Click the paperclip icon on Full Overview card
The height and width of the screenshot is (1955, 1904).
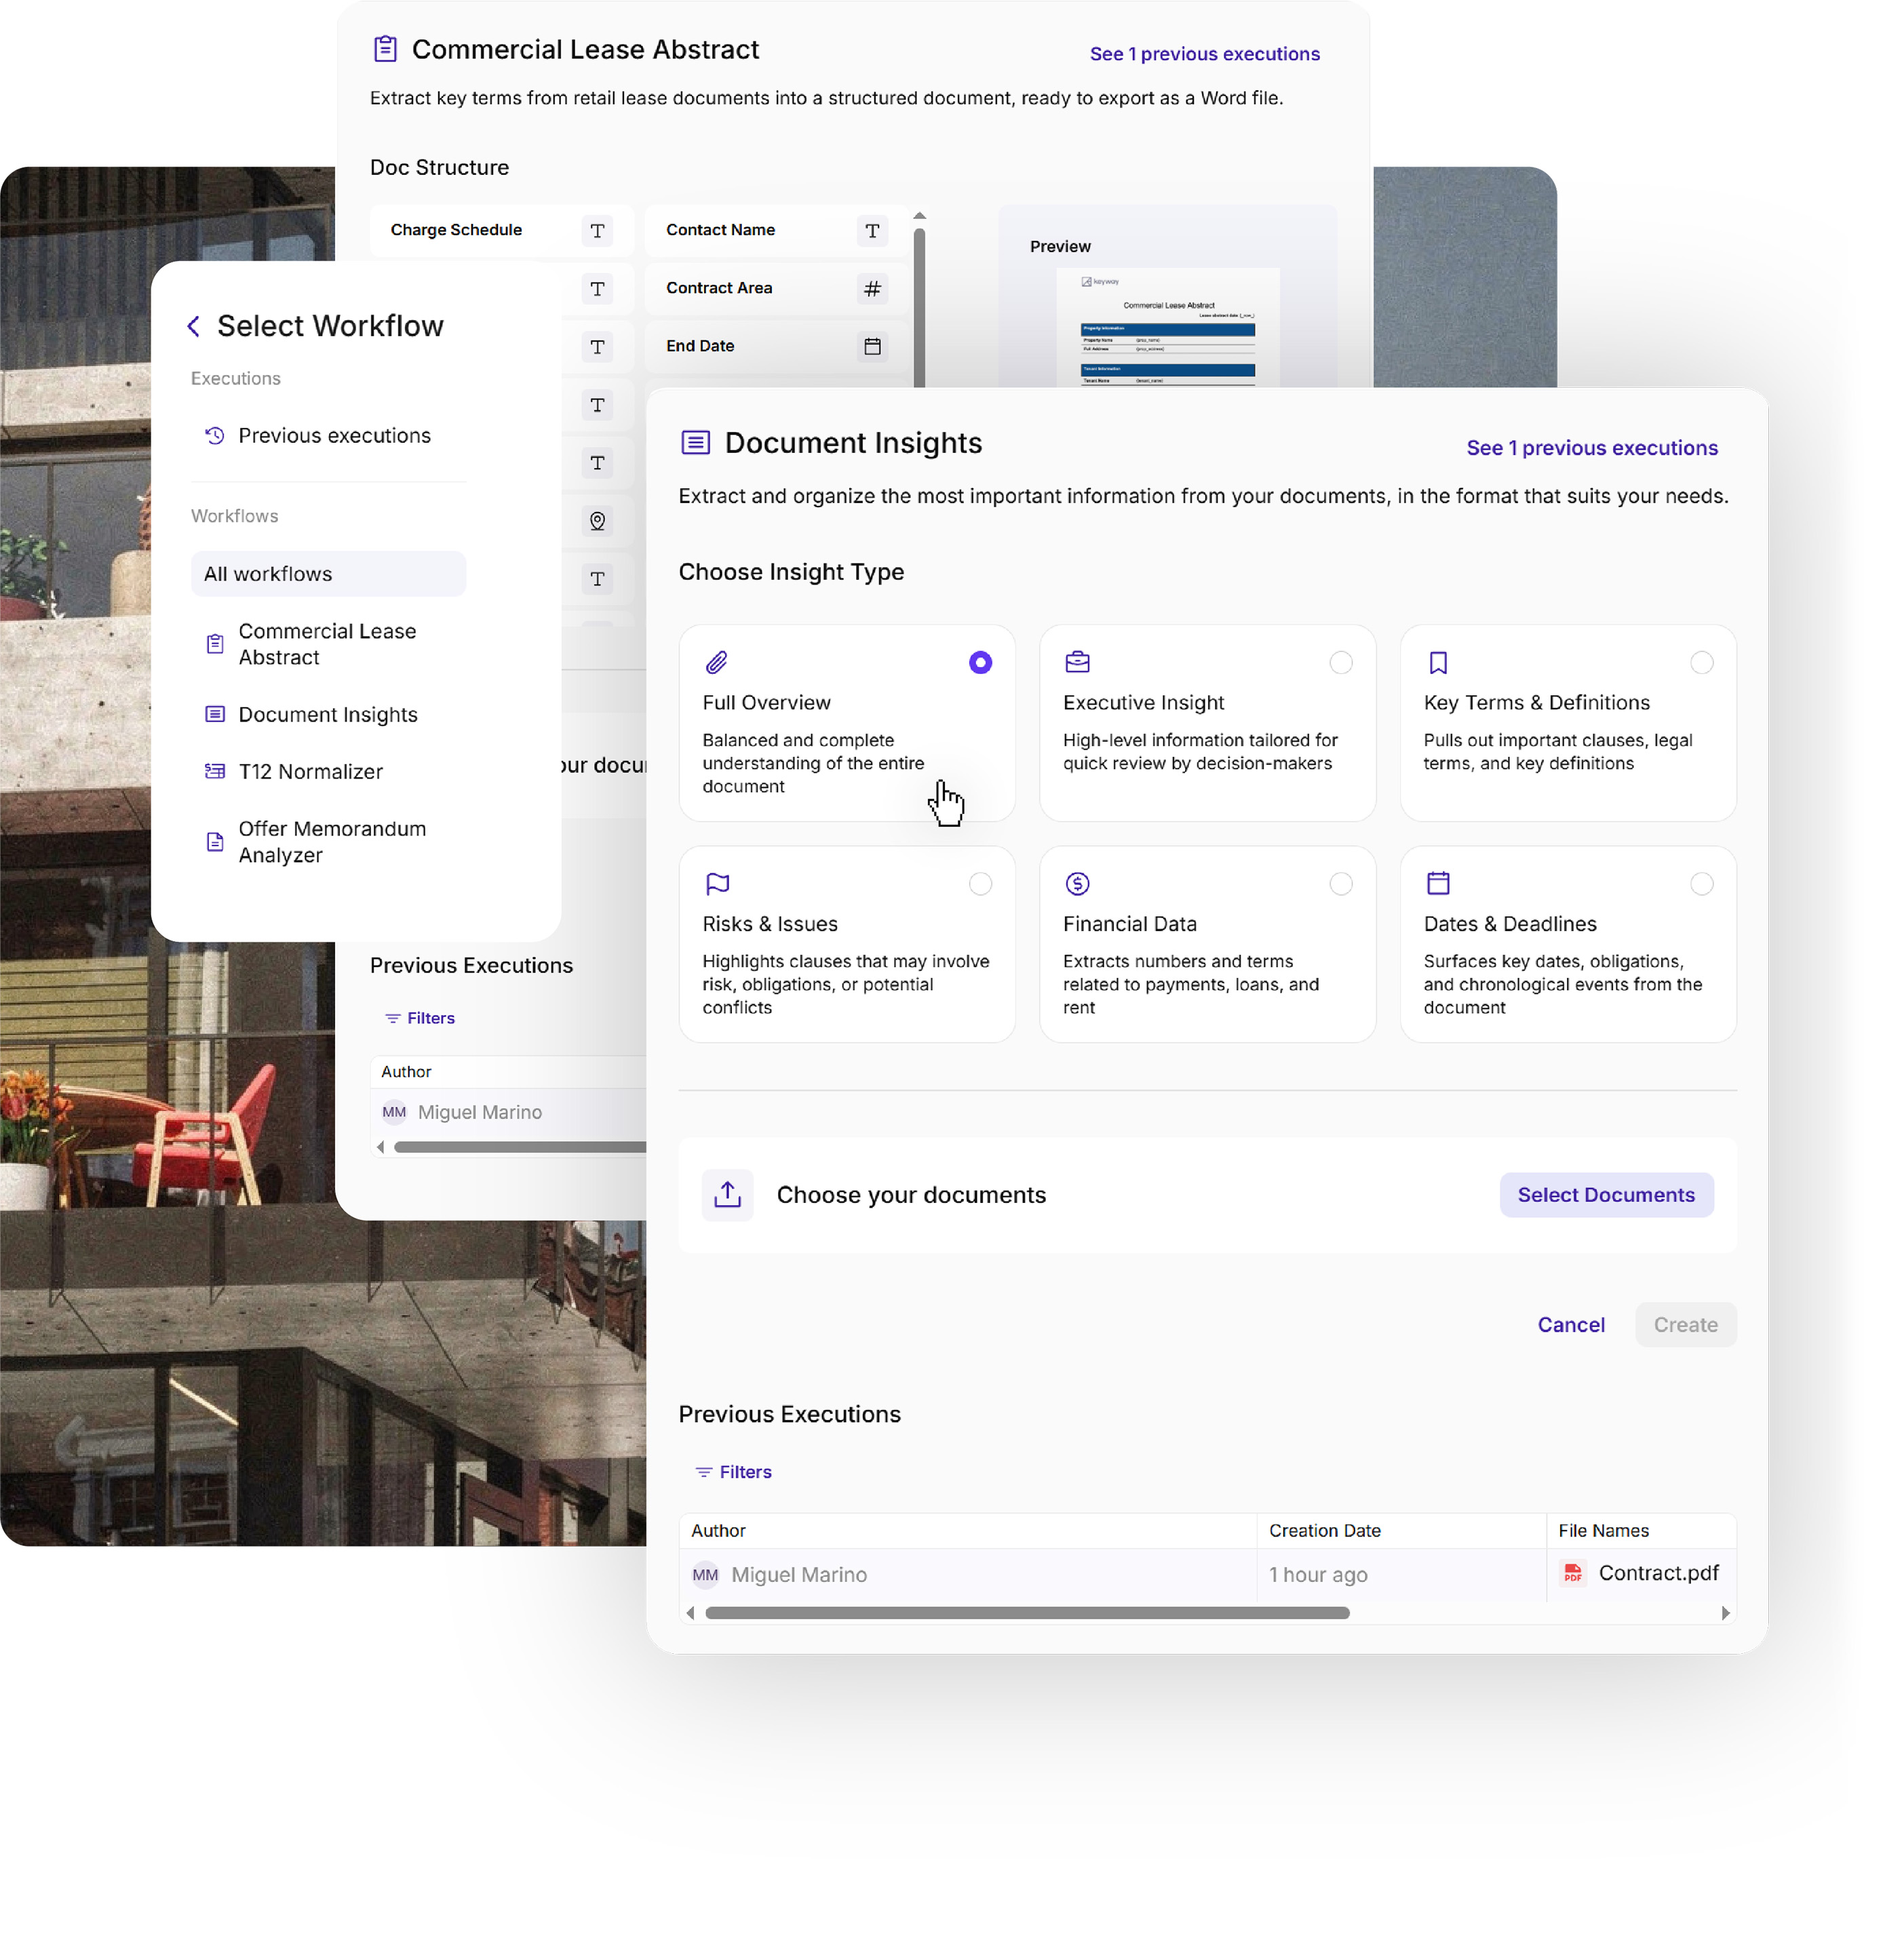click(x=717, y=663)
